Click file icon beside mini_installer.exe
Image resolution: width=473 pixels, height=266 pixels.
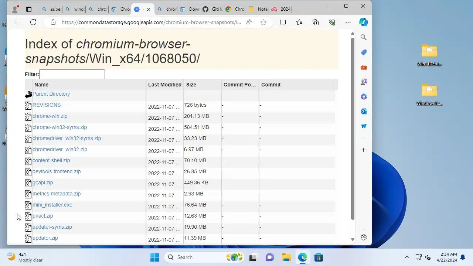click(x=28, y=205)
